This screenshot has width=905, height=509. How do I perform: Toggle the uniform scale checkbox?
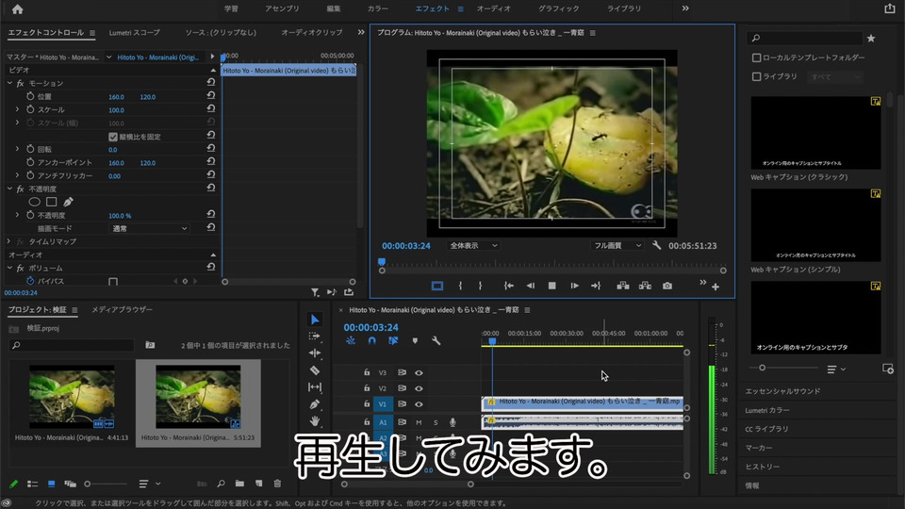(113, 137)
